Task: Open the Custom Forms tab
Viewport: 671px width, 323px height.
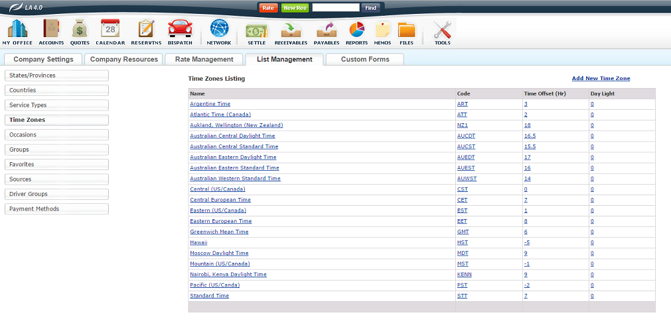Action: click(x=365, y=60)
